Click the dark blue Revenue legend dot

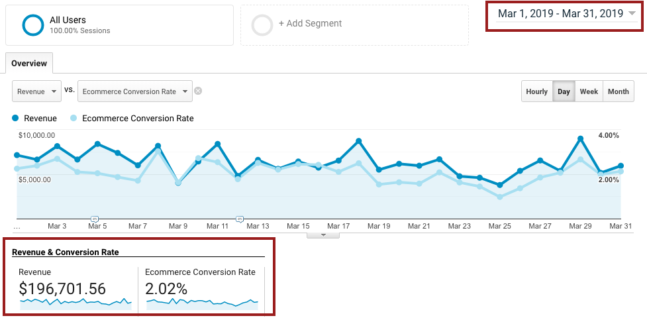pyautogui.click(x=16, y=119)
